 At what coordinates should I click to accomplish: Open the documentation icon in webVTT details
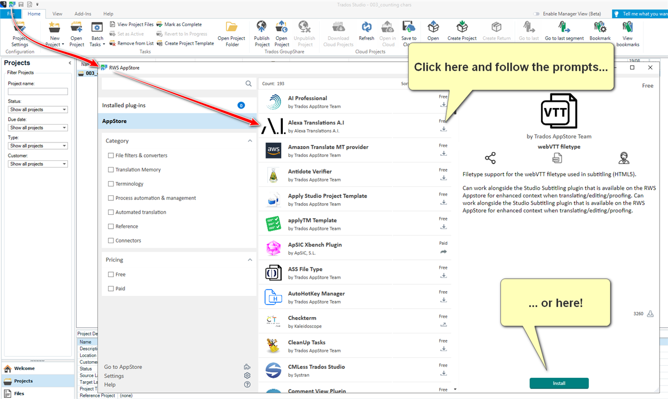[557, 158]
